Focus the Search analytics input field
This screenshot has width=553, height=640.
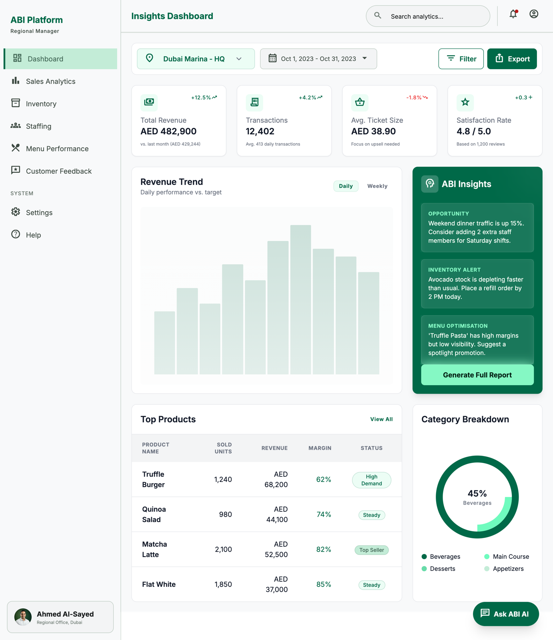pos(428,16)
